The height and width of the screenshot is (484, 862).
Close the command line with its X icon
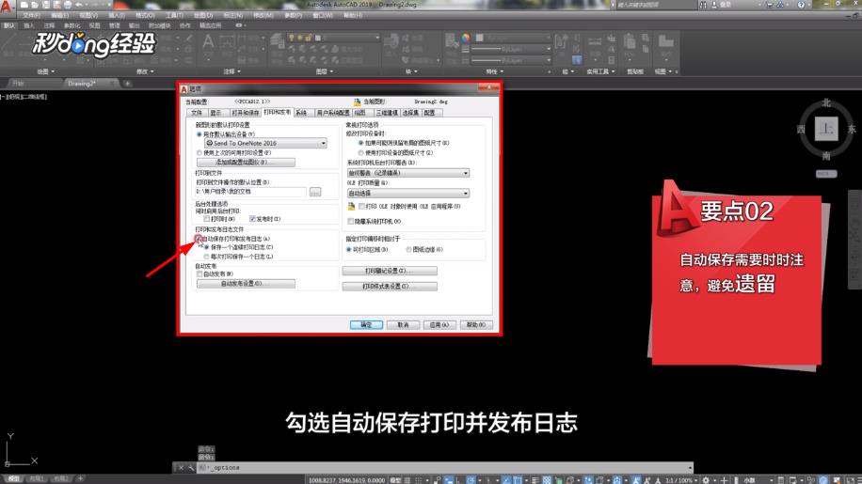coord(181,467)
